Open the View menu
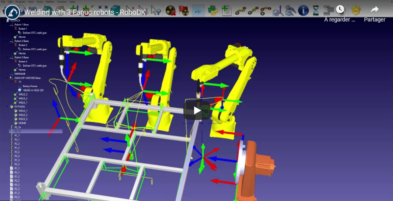 coord(31,2)
